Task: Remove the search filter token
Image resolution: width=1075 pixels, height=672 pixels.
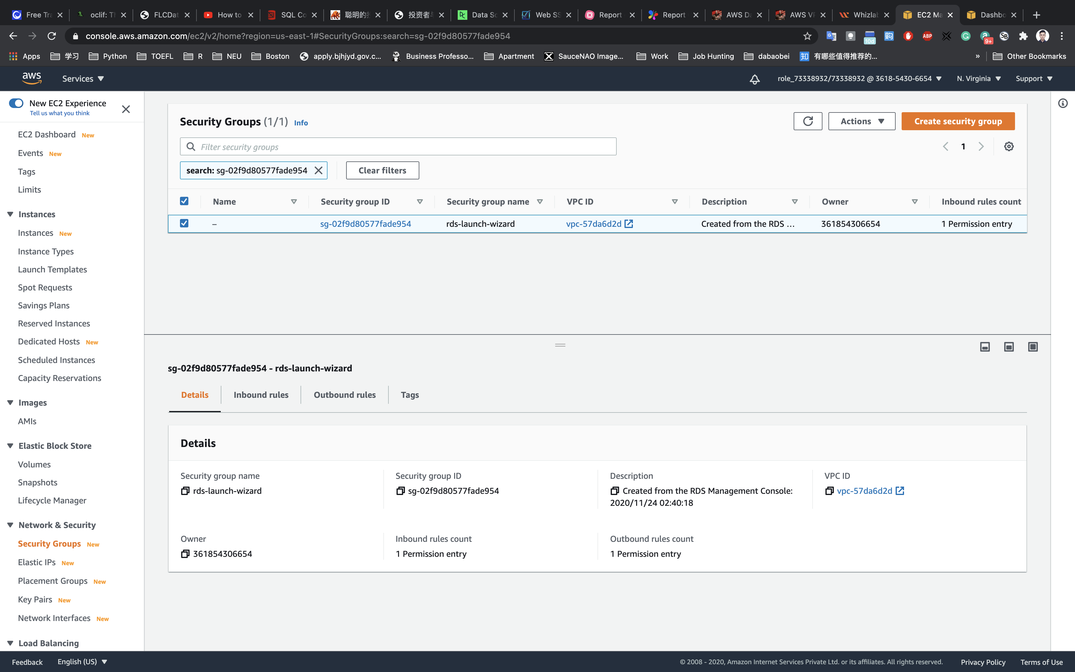Action: tap(319, 171)
